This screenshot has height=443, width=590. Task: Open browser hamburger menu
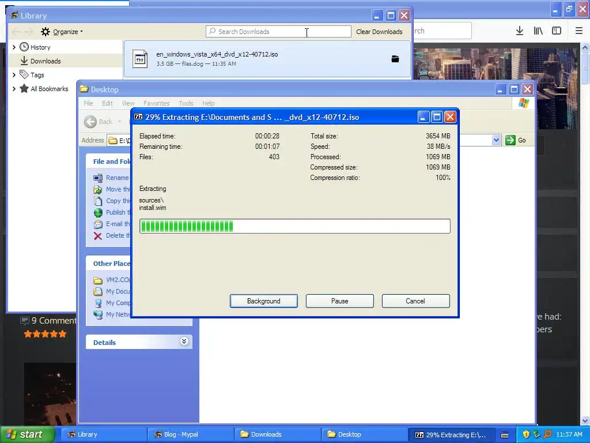coord(579,31)
